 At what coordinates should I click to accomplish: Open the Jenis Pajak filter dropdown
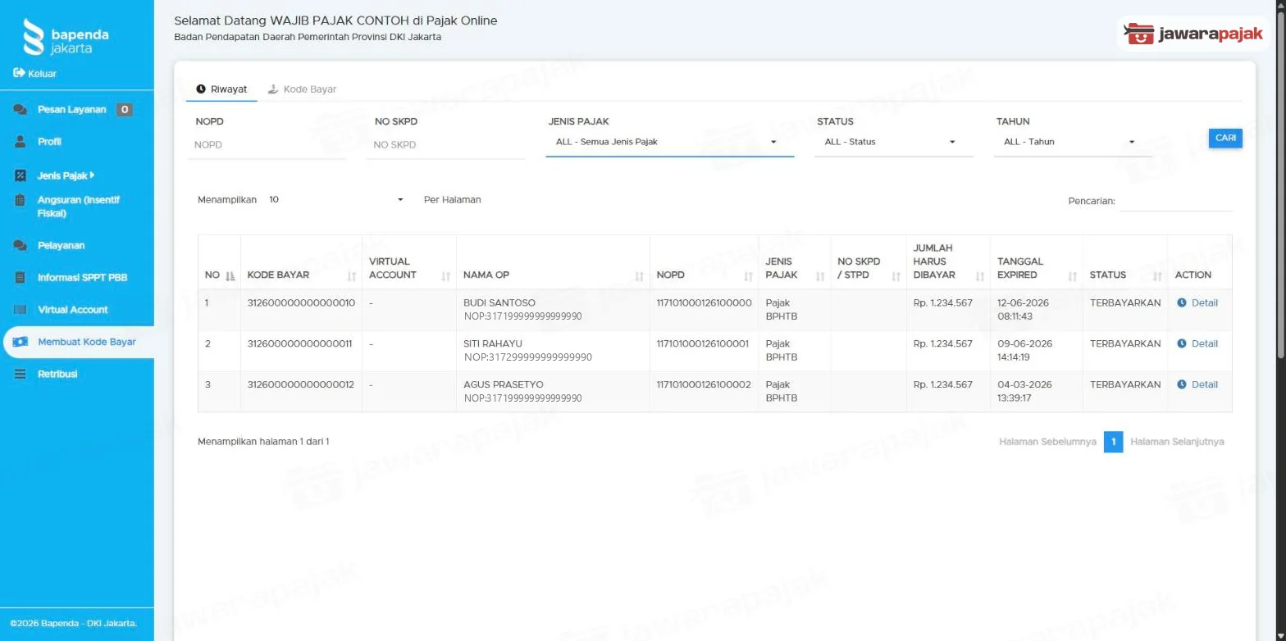tap(669, 142)
